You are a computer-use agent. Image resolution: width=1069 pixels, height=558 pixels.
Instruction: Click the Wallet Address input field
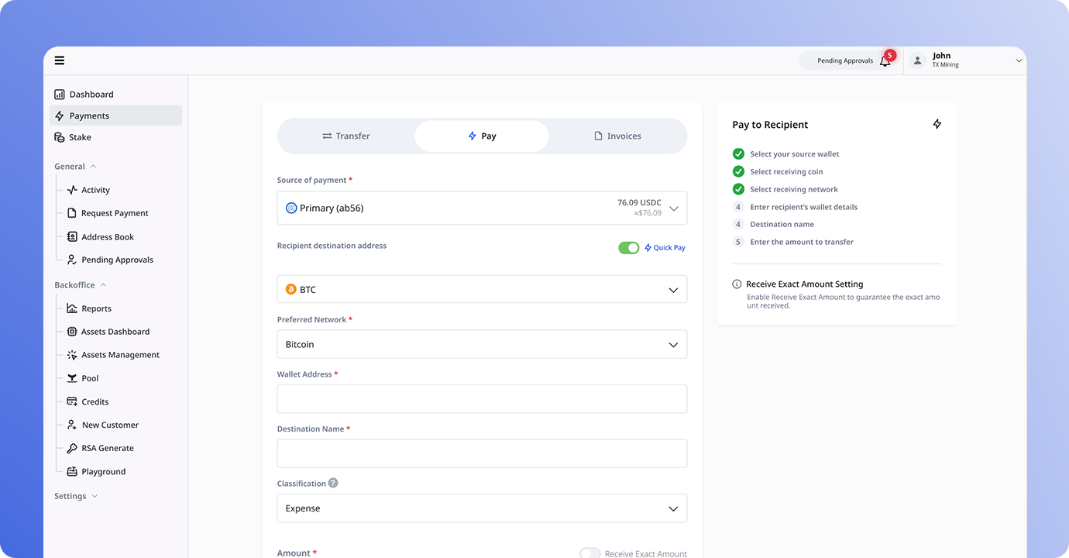[x=481, y=399]
